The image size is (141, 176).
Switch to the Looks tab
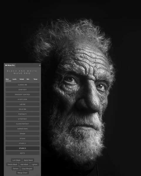[x=14, y=79]
